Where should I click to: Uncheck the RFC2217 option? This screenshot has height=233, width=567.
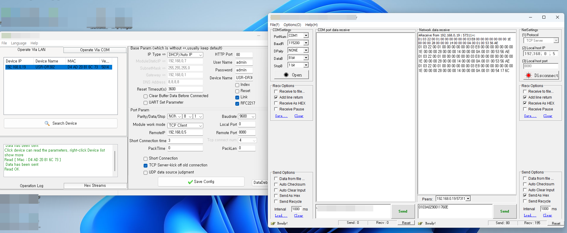237,104
